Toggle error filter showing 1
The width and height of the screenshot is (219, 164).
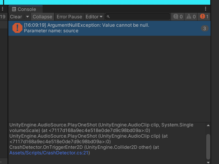[204, 17]
